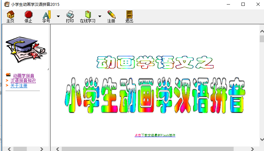Click the main pane scroll right arrow
Image resolution: width=264 pixels, height=151 pixels.
point(252,149)
